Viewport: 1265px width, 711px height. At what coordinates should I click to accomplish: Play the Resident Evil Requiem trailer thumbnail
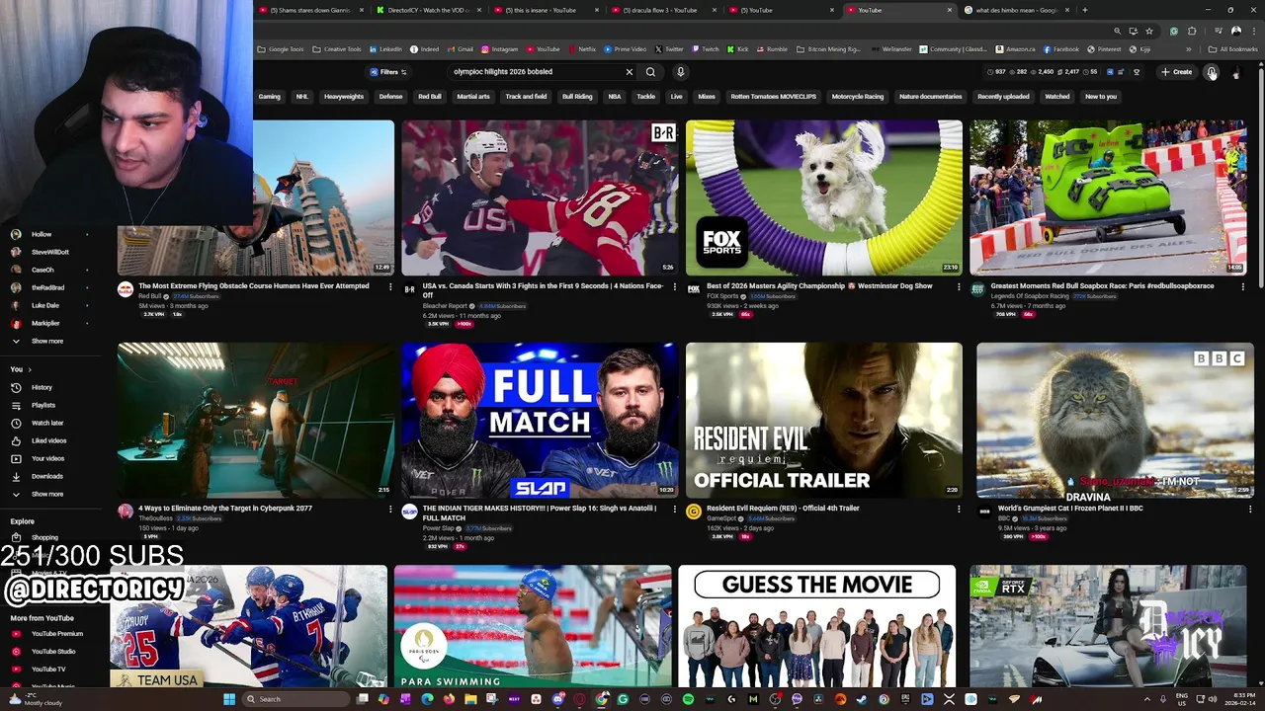[x=824, y=420]
